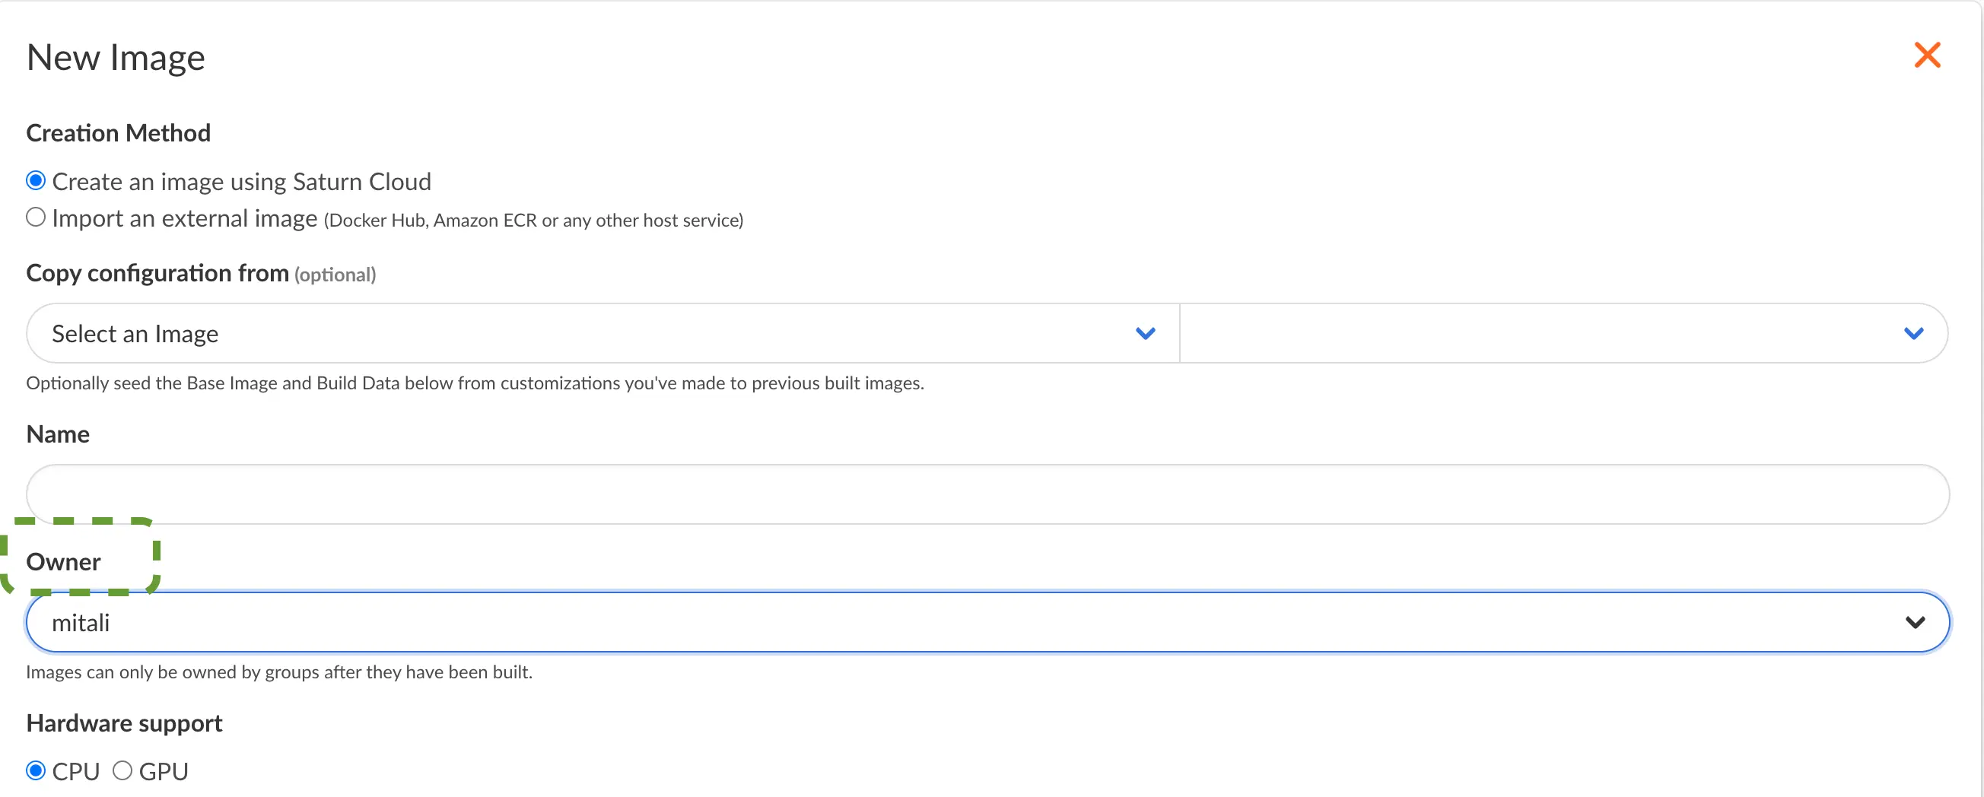This screenshot has width=1984, height=797.
Task: Click the 'Name' field label
Action: (58, 434)
